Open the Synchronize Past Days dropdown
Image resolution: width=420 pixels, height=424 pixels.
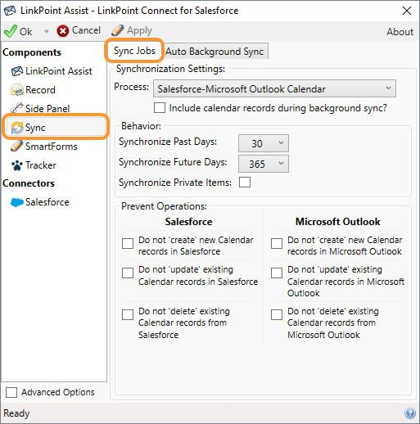264,143
